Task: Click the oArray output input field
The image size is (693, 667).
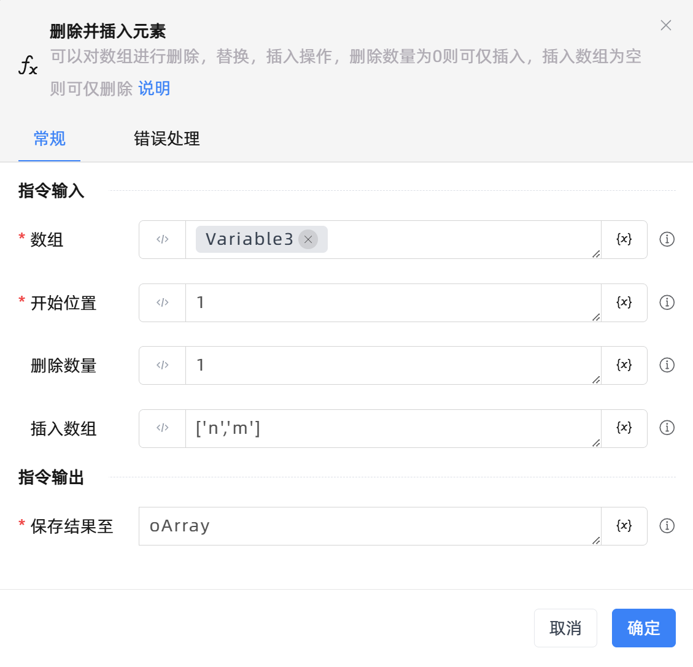Action: 368,526
